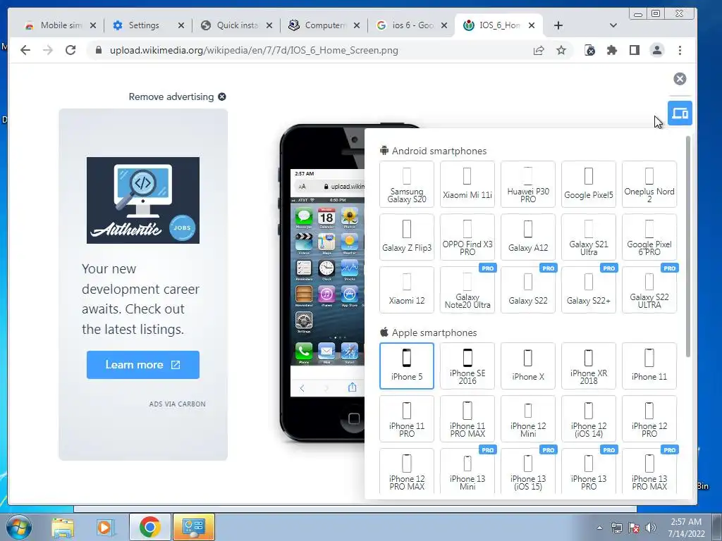
Task: Choose the iPhone 12 PRO device
Action: click(649, 419)
